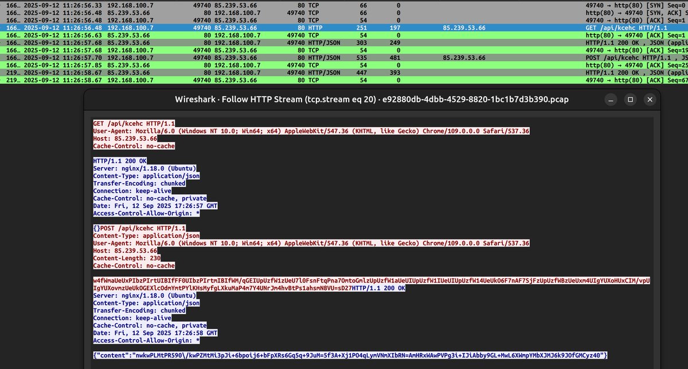Click the Date line ending 17:26:58 GMT
Screen dimensions: 688x369
[155, 332]
